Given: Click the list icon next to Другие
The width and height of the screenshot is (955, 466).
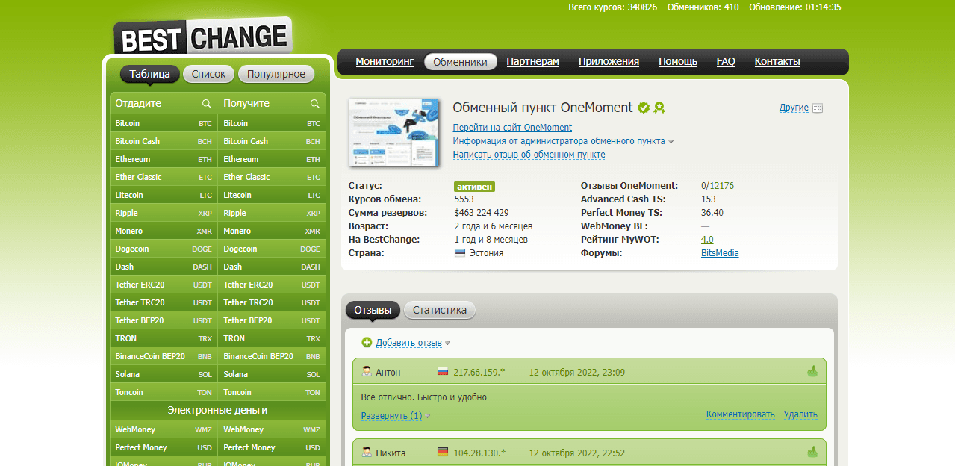Looking at the screenshot, I should (x=818, y=108).
